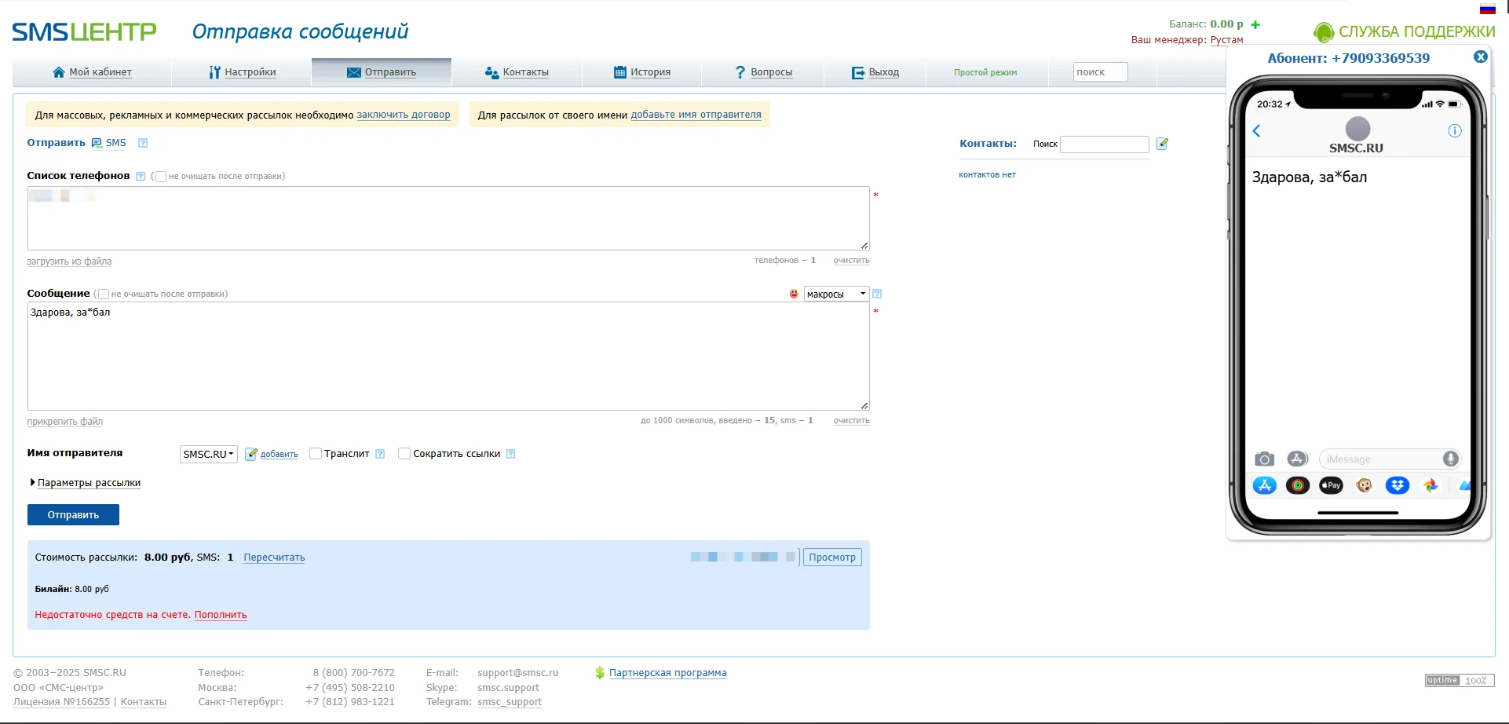1509x724 pixels.
Task: Click Пересчитать to recalculate cost
Action: pyautogui.click(x=274, y=558)
